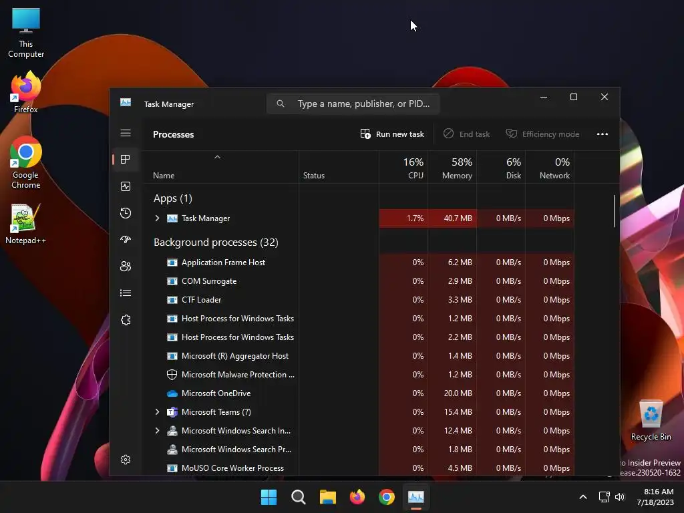Open the clock and date in taskbar
Screen dimensions: 684x513
tap(655, 497)
